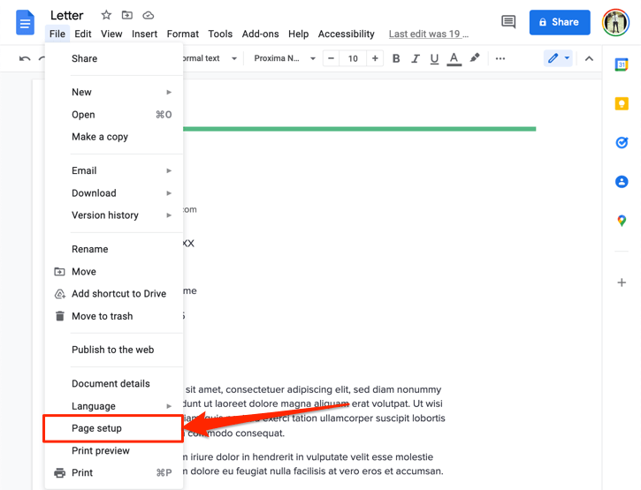Screen dimensions: 641x490
Task: Choose Move with the folder icon
Action: point(114,272)
